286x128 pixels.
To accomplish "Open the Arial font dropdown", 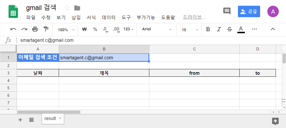I will [x=157, y=29].
